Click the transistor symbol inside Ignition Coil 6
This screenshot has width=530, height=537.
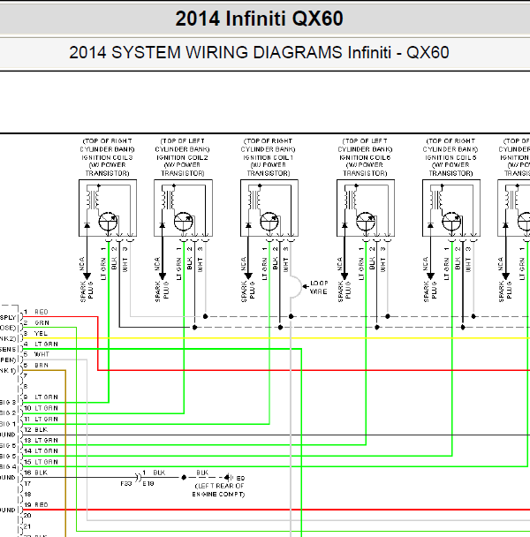366,222
